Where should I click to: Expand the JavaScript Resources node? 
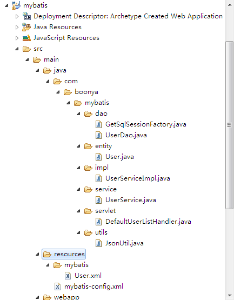point(17,38)
